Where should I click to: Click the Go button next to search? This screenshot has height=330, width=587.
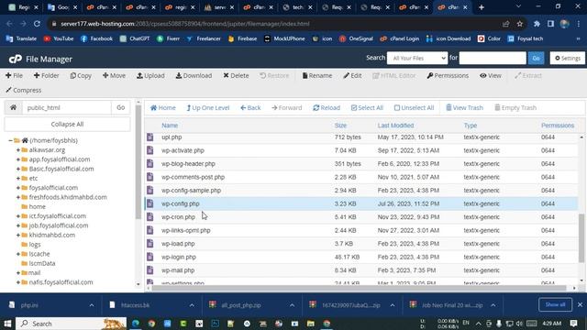click(536, 58)
